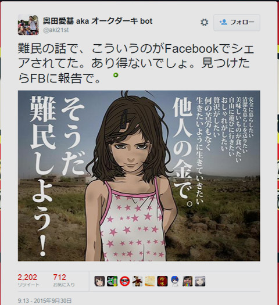279x305 pixels.
Task: View the 2,202 リツイート retweet list
Action: coord(28,281)
